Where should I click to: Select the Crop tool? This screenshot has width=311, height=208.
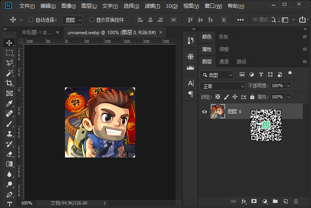pos(9,83)
